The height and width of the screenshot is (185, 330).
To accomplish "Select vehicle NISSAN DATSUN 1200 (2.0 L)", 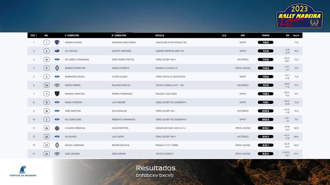I will (x=170, y=128).
